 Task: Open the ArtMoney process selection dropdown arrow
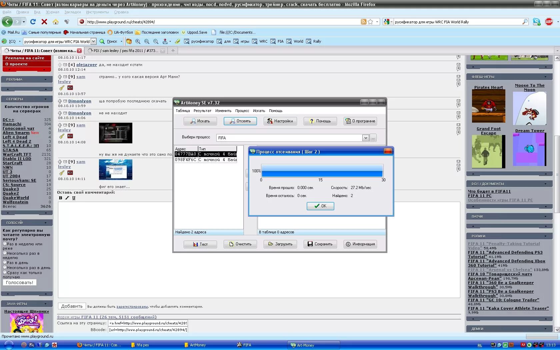point(365,138)
